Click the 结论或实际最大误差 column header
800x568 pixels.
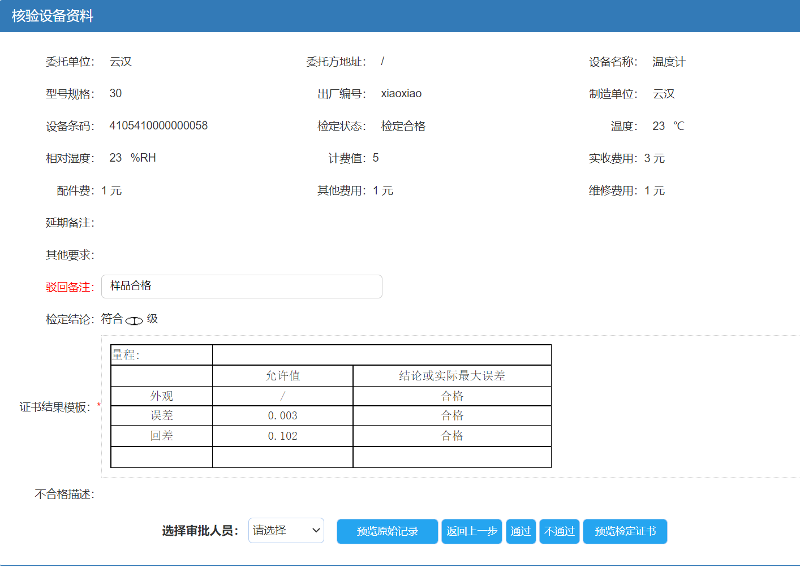click(x=451, y=376)
